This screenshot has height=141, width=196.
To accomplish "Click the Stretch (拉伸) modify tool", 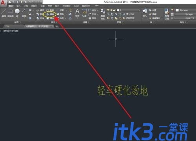I will pos(40,18).
